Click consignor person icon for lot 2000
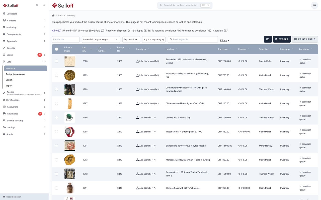 point(137,61)
